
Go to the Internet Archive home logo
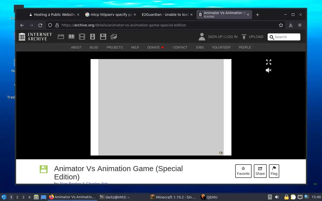(35, 37)
